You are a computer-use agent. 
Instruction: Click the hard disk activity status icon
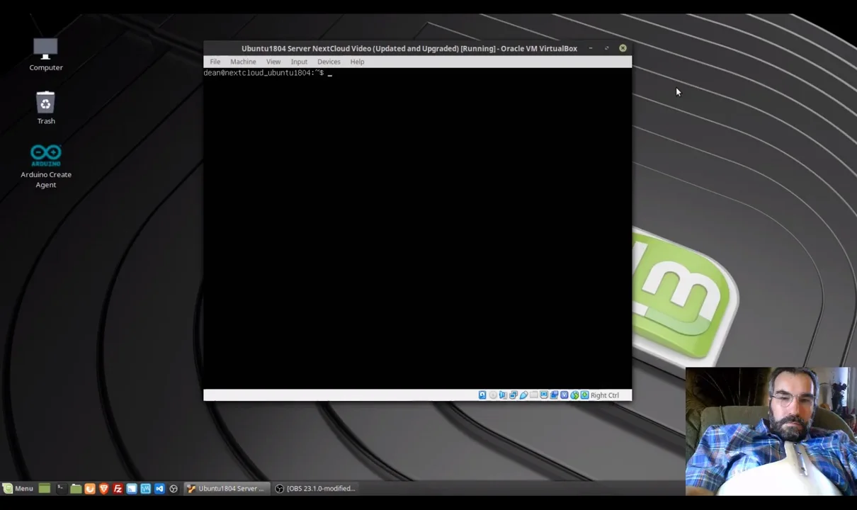(x=482, y=395)
